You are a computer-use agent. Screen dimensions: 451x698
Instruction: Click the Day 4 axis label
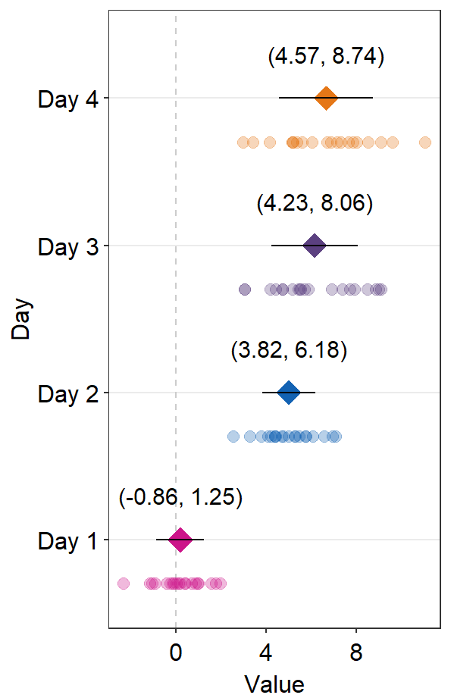click(x=68, y=99)
